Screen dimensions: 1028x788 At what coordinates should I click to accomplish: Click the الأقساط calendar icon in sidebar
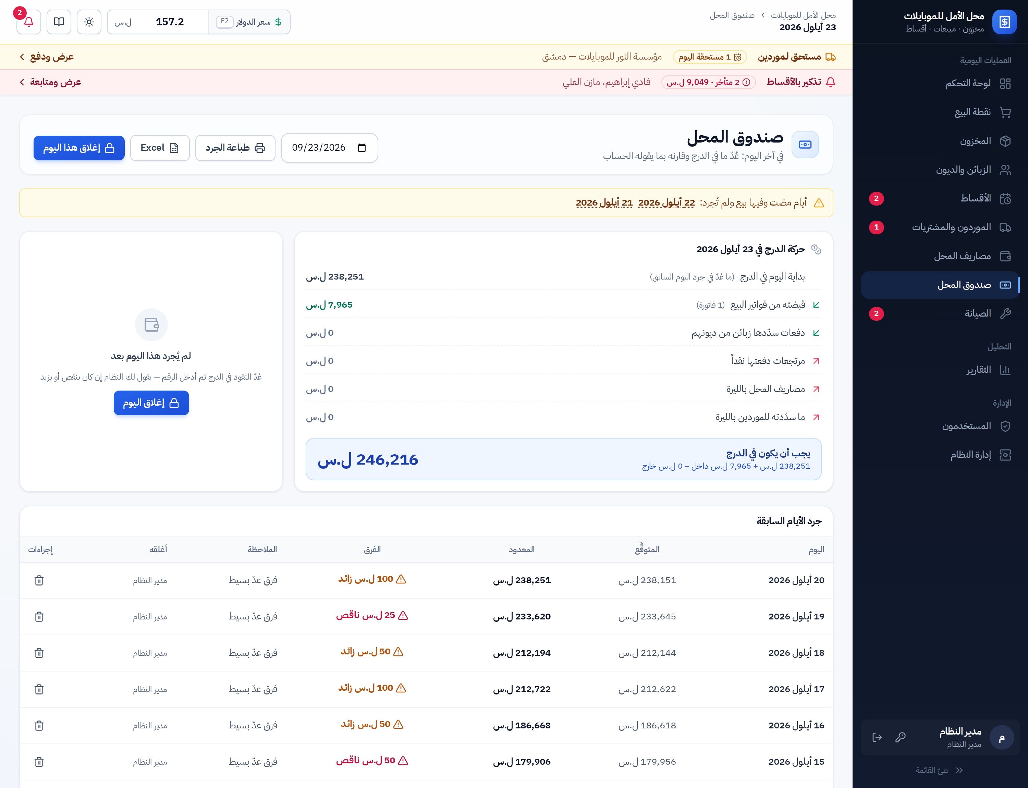click(x=1005, y=198)
